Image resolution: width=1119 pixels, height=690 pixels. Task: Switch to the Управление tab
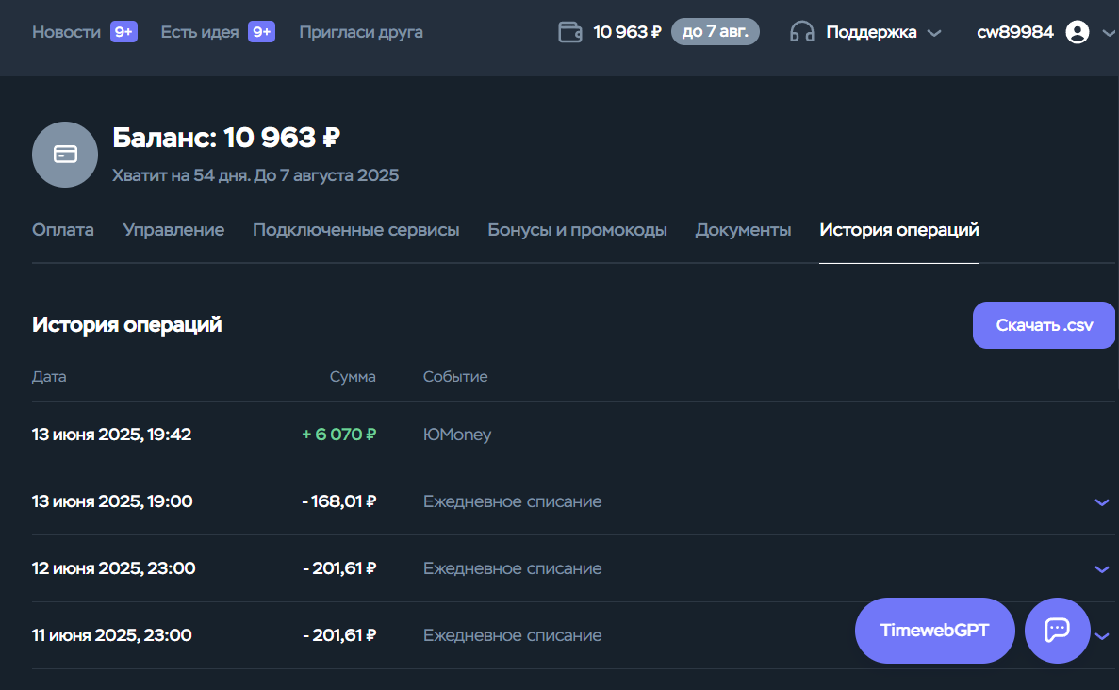173,230
